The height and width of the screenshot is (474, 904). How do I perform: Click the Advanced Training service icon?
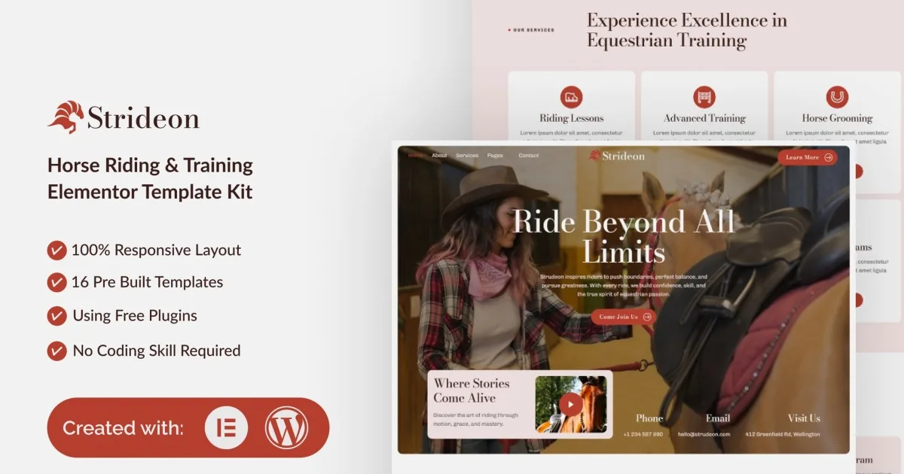coord(704,97)
